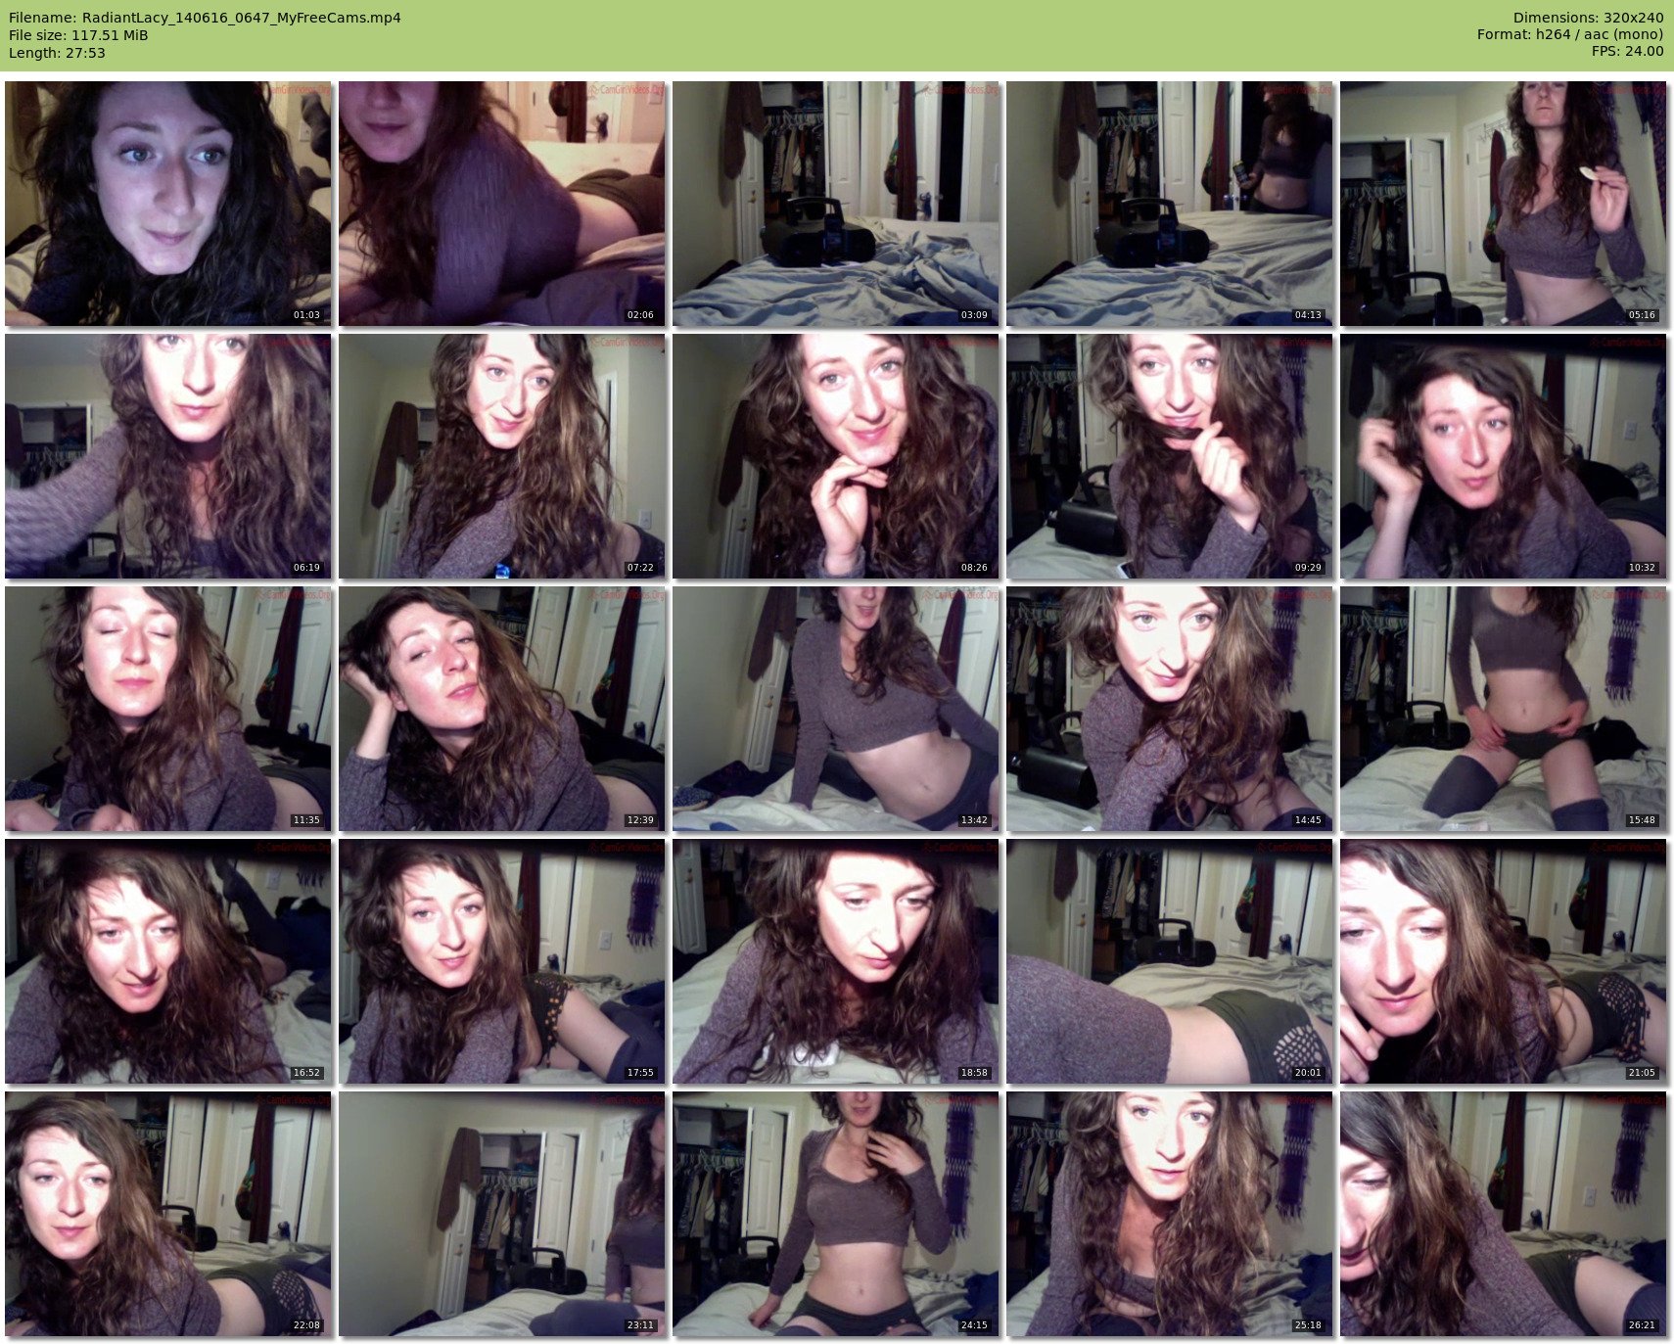Click the Dimensions 320x240 label
The image size is (1674, 1344).
coord(1588,18)
